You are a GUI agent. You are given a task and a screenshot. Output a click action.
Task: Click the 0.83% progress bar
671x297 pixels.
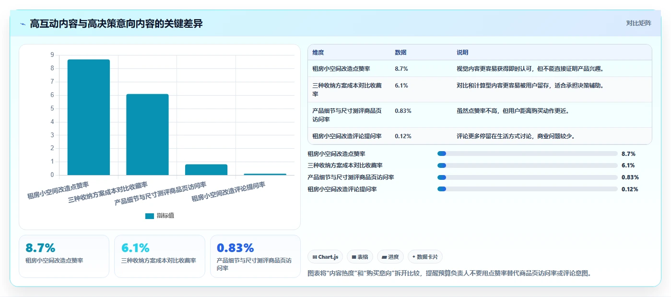(x=528, y=177)
